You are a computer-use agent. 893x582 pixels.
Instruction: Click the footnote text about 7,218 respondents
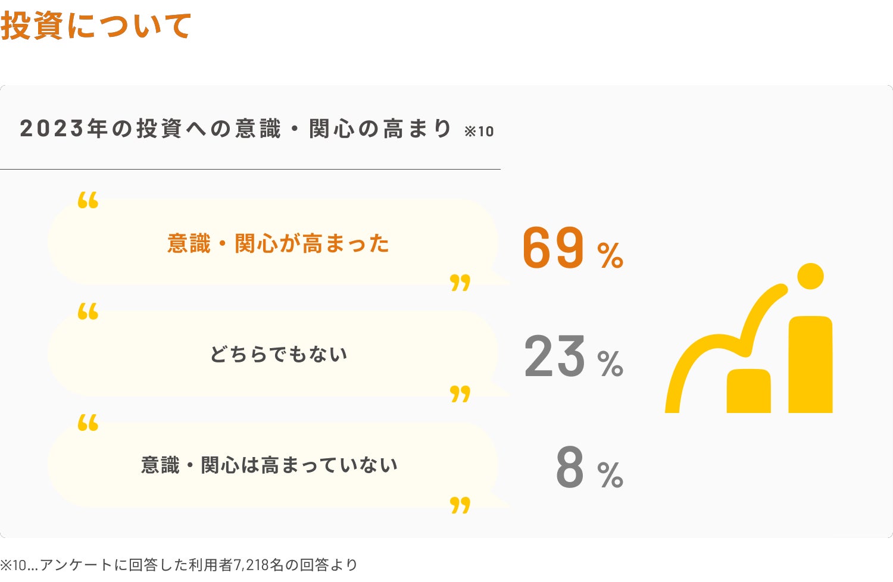click(179, 564)
